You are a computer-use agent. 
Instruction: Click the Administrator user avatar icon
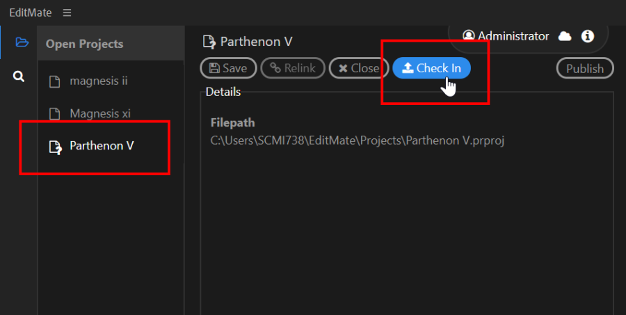pos(468,36)
